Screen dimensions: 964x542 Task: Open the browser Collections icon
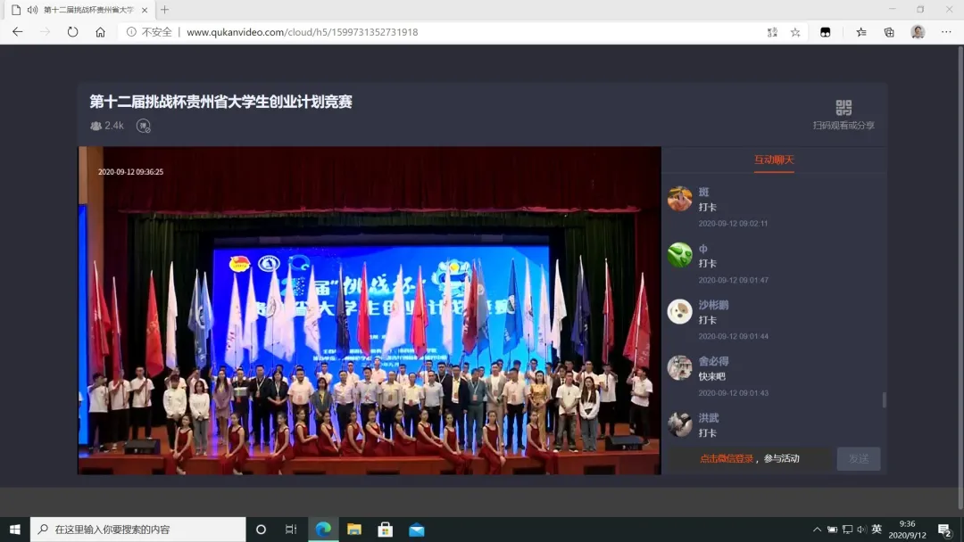click(x=889, y=32)
